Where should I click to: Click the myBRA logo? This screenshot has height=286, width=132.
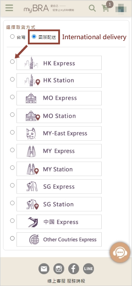36,8
